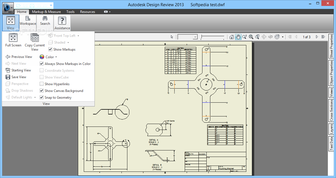Switch to the Markup & Measure tab
336x178 pixels.
pyautogui.click(x=46, y=12)
